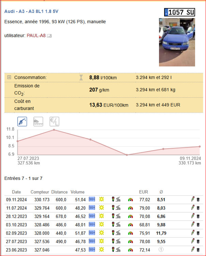Click the Compteur column header
This screenshot has height=256, width=206.
click(x=40, y=192)
